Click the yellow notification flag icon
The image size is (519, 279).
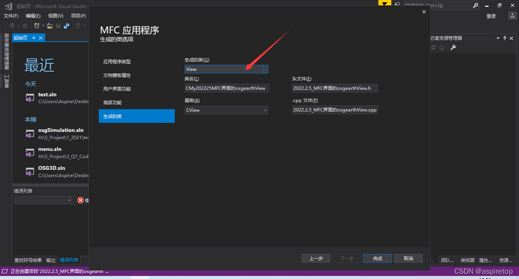click(385, 3)
